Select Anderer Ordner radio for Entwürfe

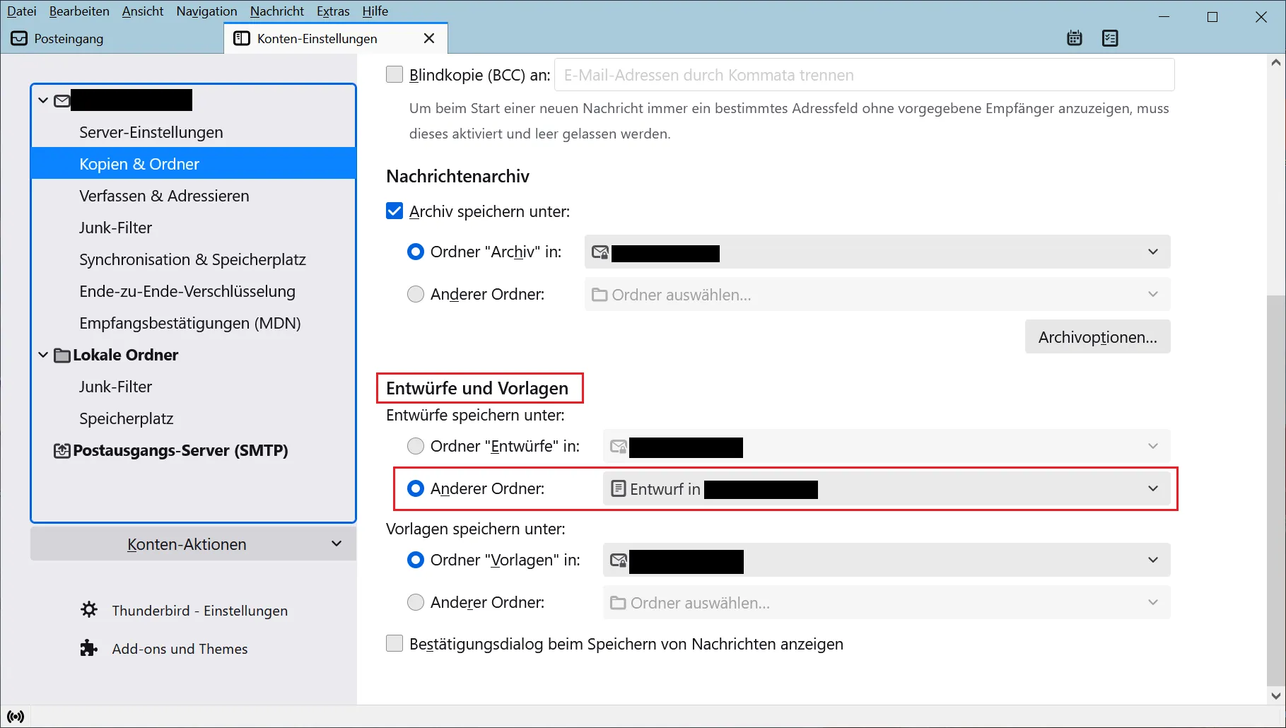pyautogui.click(x=416, y=488)
